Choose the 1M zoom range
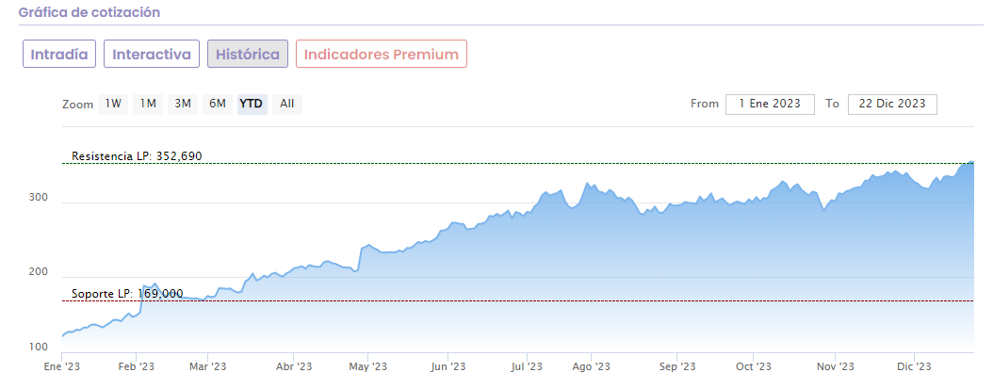The height and width of the screenshot is (389, 993). (148, 104)
